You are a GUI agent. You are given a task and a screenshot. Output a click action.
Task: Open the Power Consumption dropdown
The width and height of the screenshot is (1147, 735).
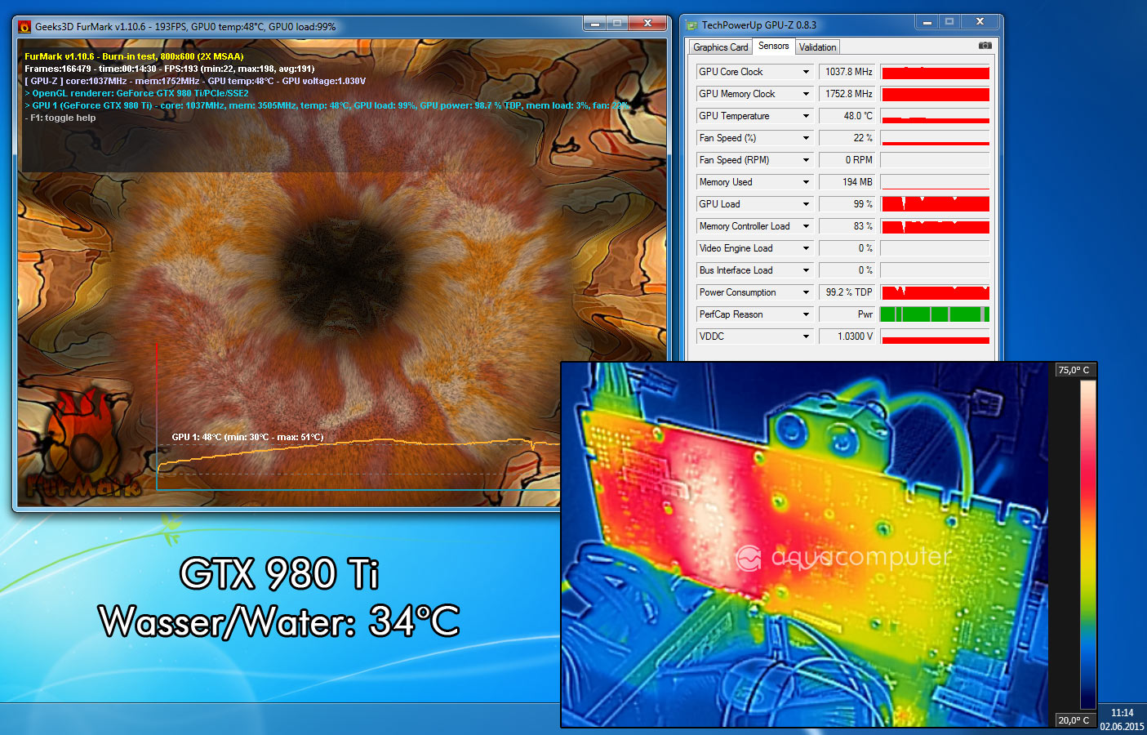point(806,292)
